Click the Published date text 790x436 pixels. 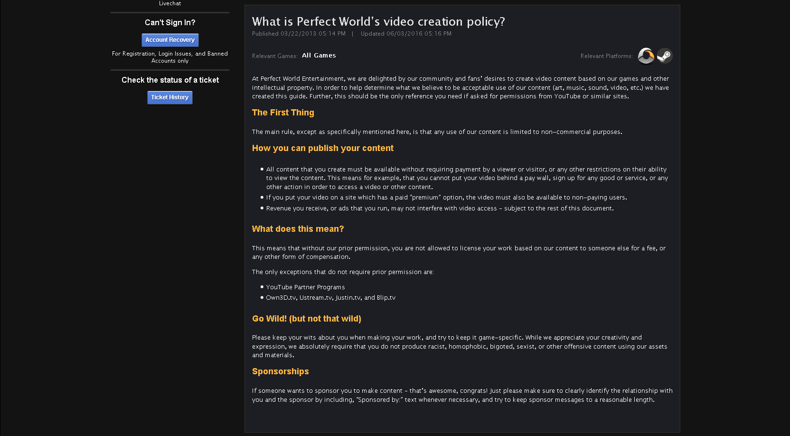pyautogui.click(x=299, y=34)
